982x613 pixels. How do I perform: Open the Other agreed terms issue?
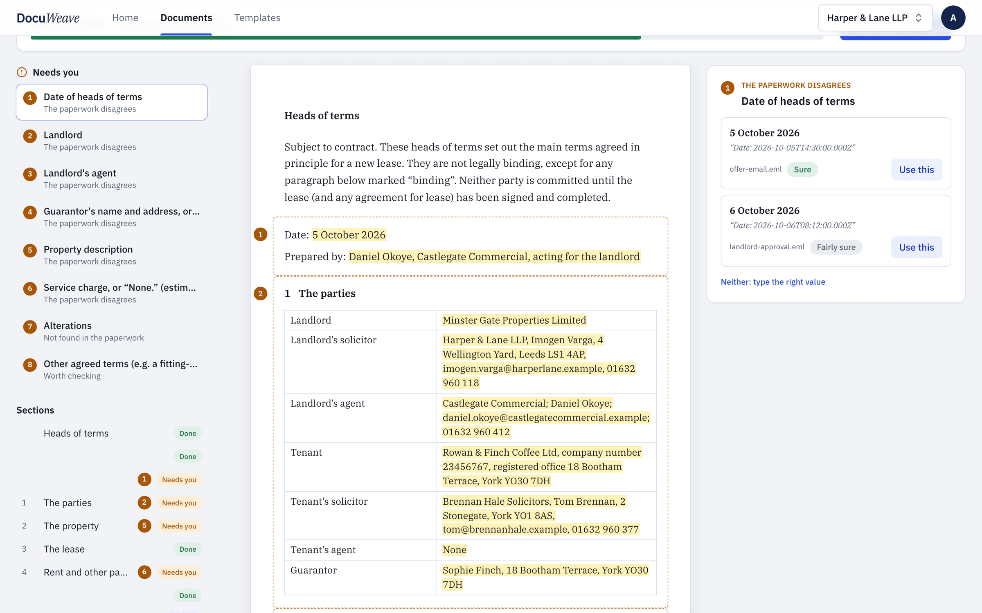pos(112,369)
